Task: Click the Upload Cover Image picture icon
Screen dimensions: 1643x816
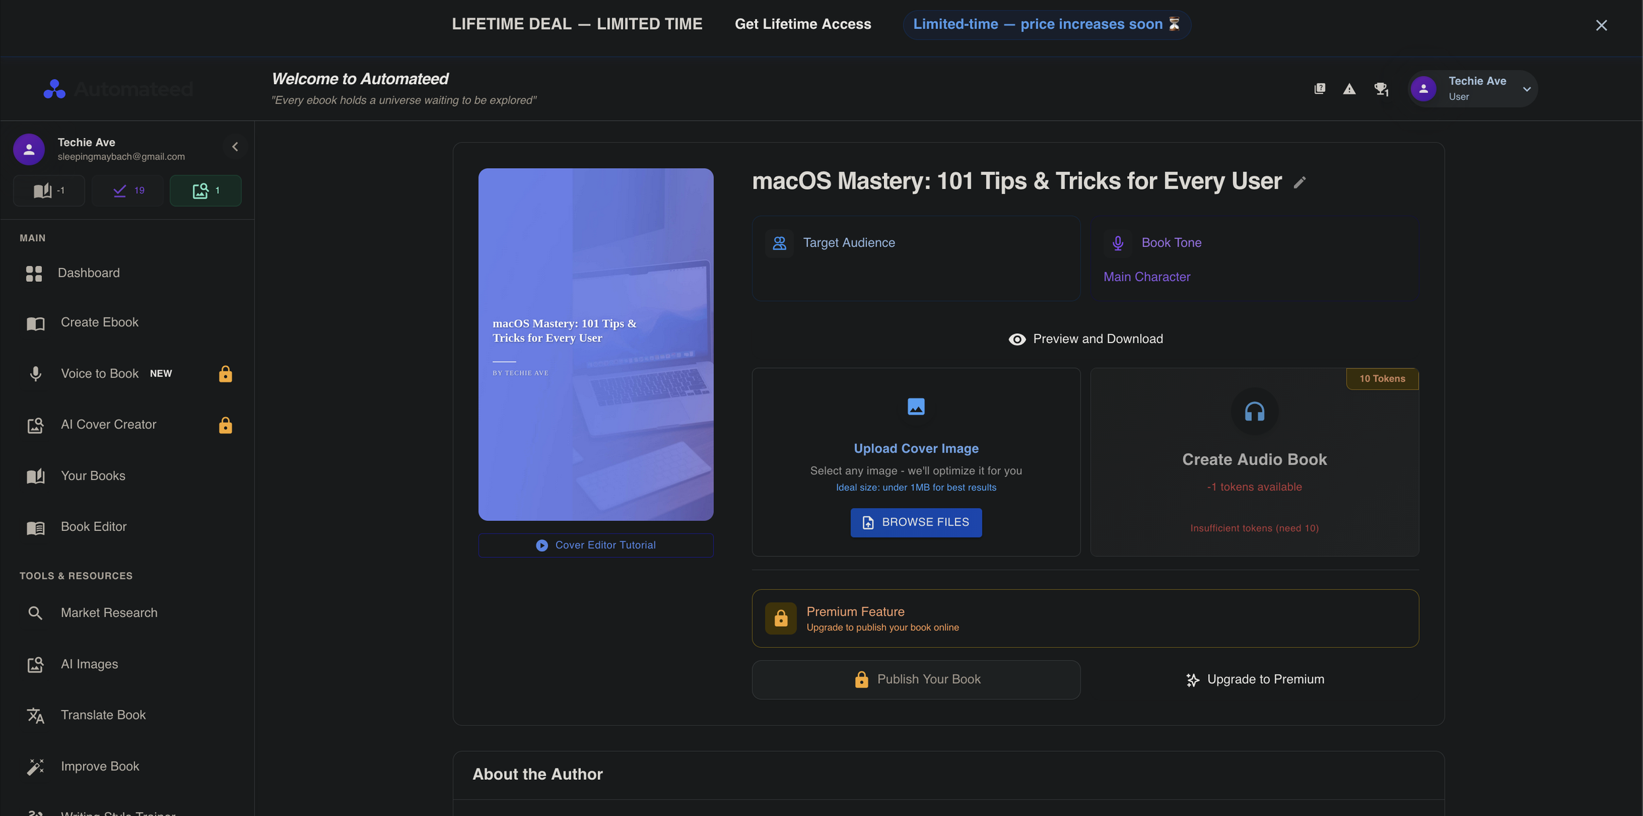Action: point(915,407)
